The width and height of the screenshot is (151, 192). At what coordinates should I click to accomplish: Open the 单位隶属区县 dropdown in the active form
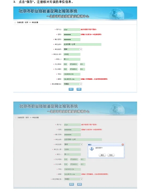73,84
